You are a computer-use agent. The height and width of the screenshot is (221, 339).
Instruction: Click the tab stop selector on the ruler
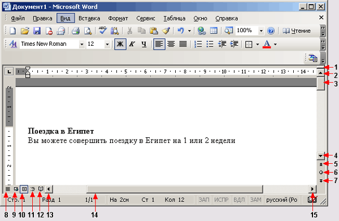point(9,72)
